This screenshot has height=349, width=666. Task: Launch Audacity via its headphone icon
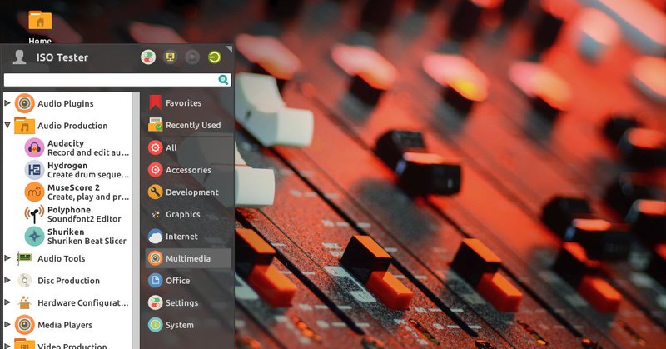click(34, 147)
